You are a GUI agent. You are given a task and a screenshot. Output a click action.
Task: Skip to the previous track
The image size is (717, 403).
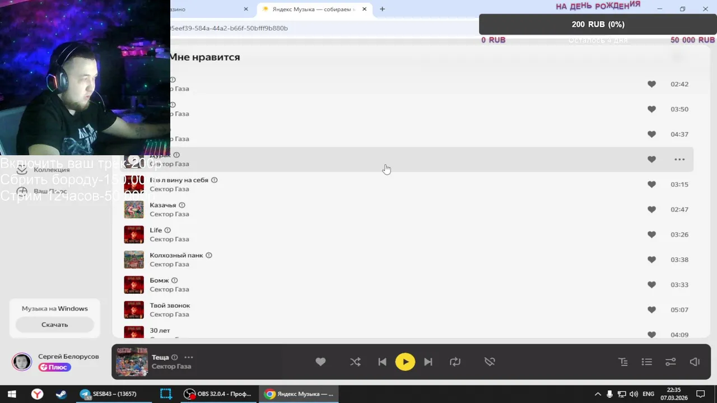click(x=382, y=362)
